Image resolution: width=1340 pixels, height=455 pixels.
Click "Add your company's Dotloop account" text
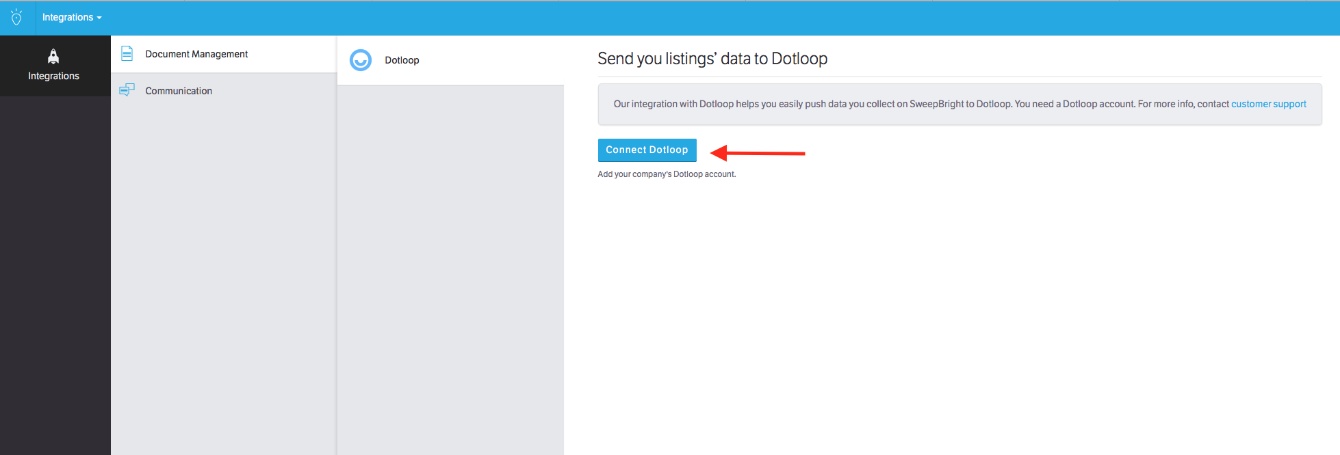coord(666,174)
